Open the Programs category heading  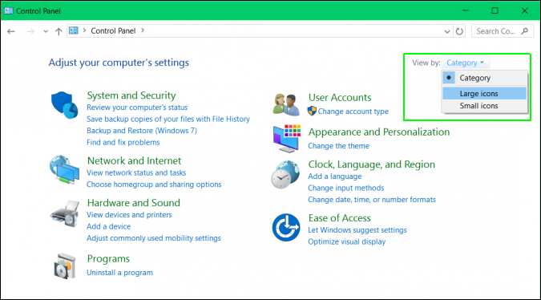pos(108,258)
